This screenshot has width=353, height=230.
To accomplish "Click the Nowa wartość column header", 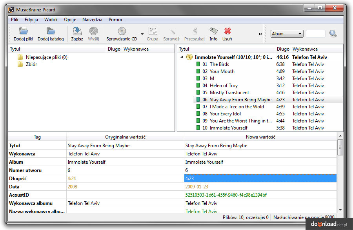I will coord(260,137).
